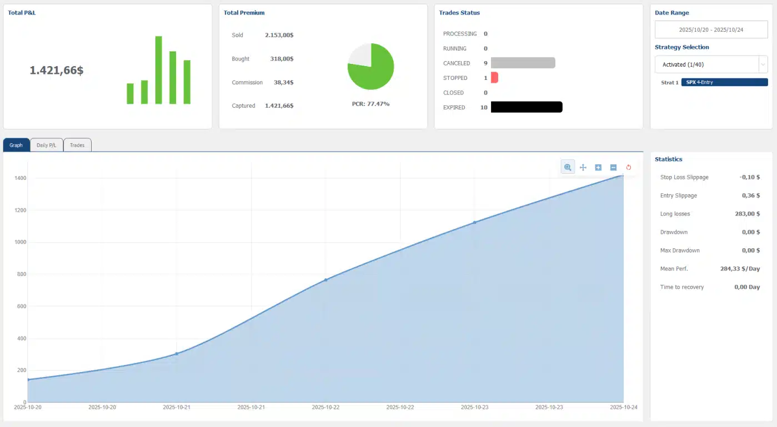
Task: Expand the Strategy Selection combo box arrow
Action: [x=763, y=64]
